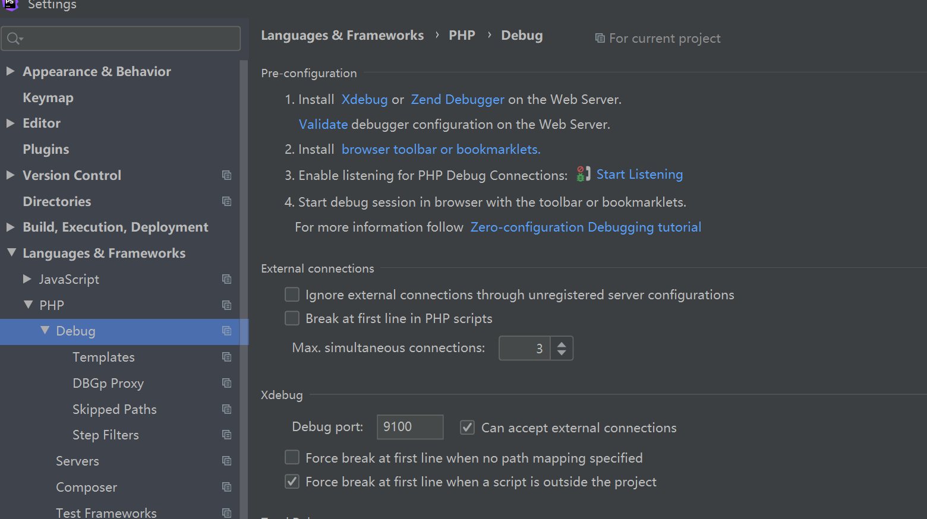Viewport: 927px width, 519px height.
Task: Click PHP in the breadcrumb path
Action: (x=462, y=36)
